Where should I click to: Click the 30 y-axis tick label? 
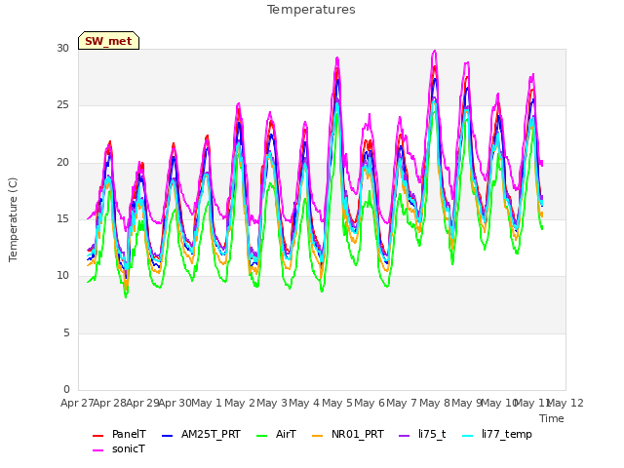tap(62, 48)
